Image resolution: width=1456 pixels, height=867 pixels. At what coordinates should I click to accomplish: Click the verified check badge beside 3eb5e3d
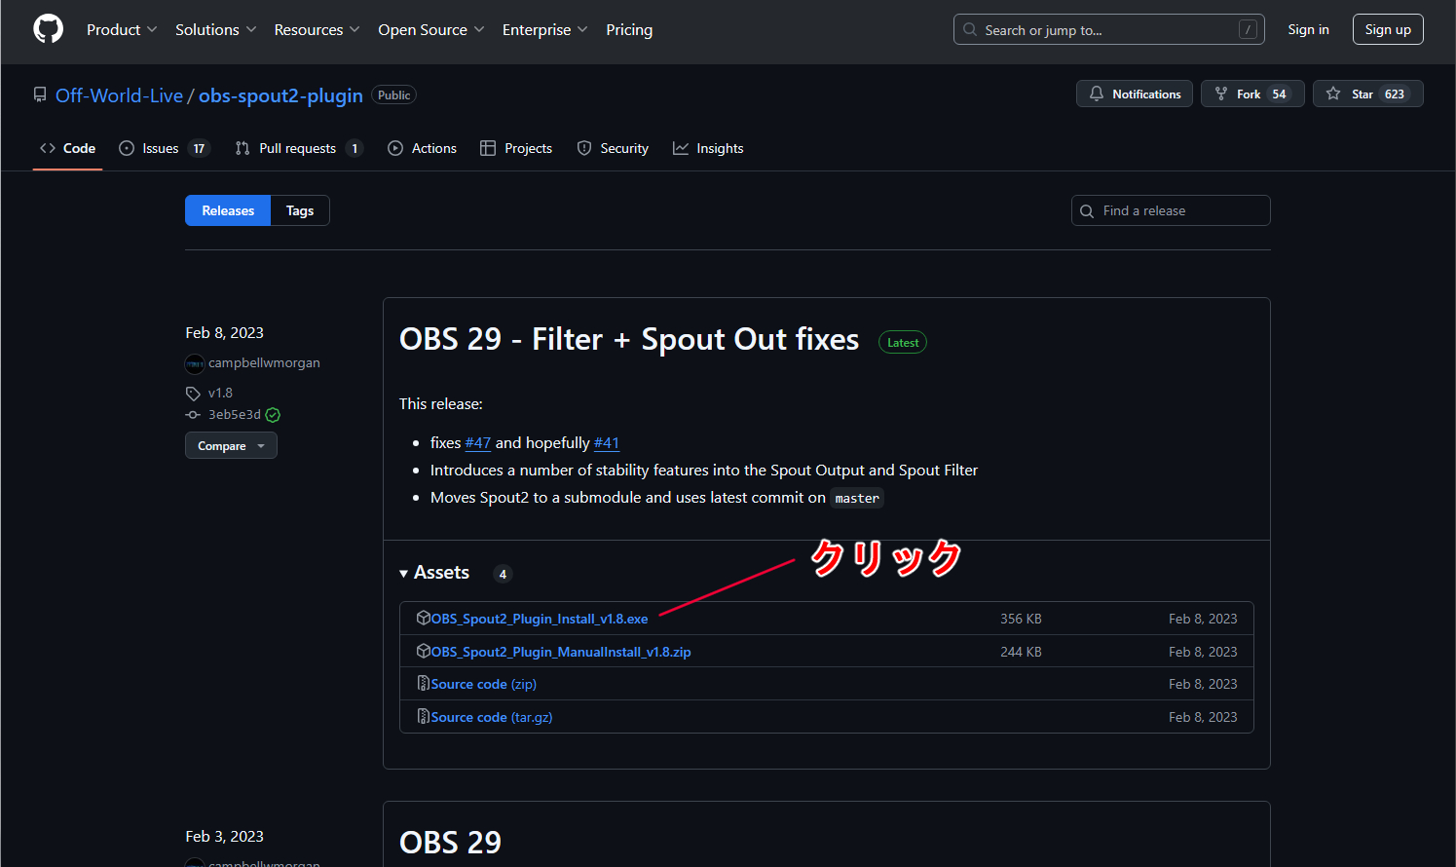(x=273, y=415)
